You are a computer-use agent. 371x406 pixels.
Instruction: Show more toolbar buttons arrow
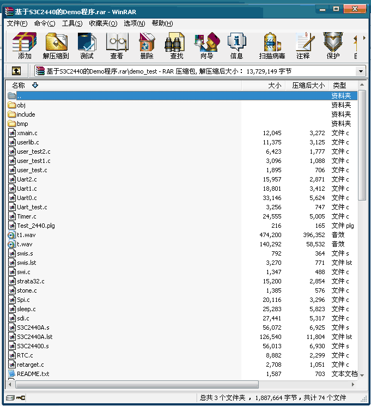[364, 38]
